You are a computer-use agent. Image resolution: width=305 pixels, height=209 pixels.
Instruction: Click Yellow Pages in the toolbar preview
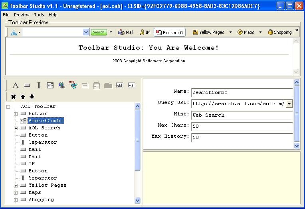click(x=208, y=32)
